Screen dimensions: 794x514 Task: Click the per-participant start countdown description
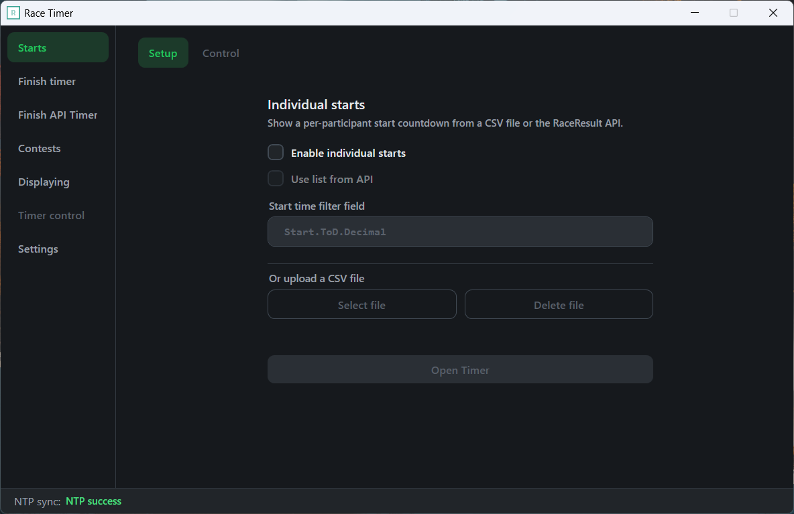click(445, 123)
